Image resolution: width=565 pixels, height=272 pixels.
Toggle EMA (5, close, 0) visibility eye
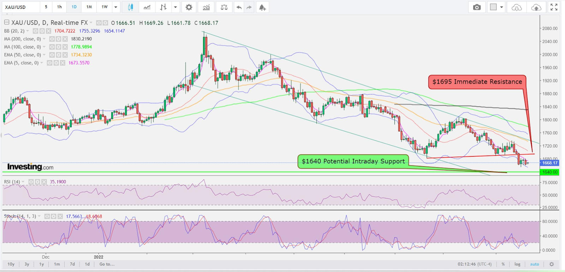click(49, 63)
